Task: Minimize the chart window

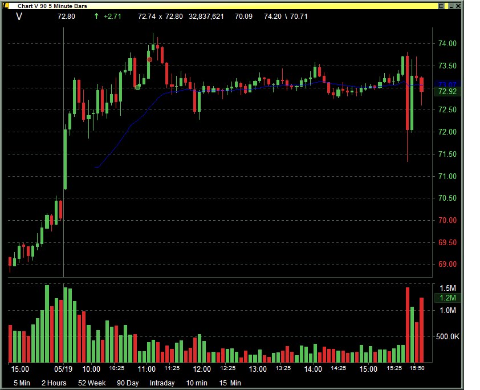Action: point(451,6)
